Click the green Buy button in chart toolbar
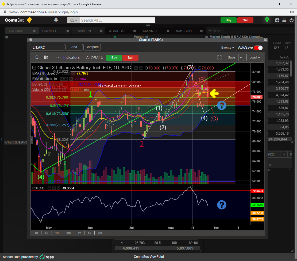Screen dimensions: 297x261 [114, 58]
